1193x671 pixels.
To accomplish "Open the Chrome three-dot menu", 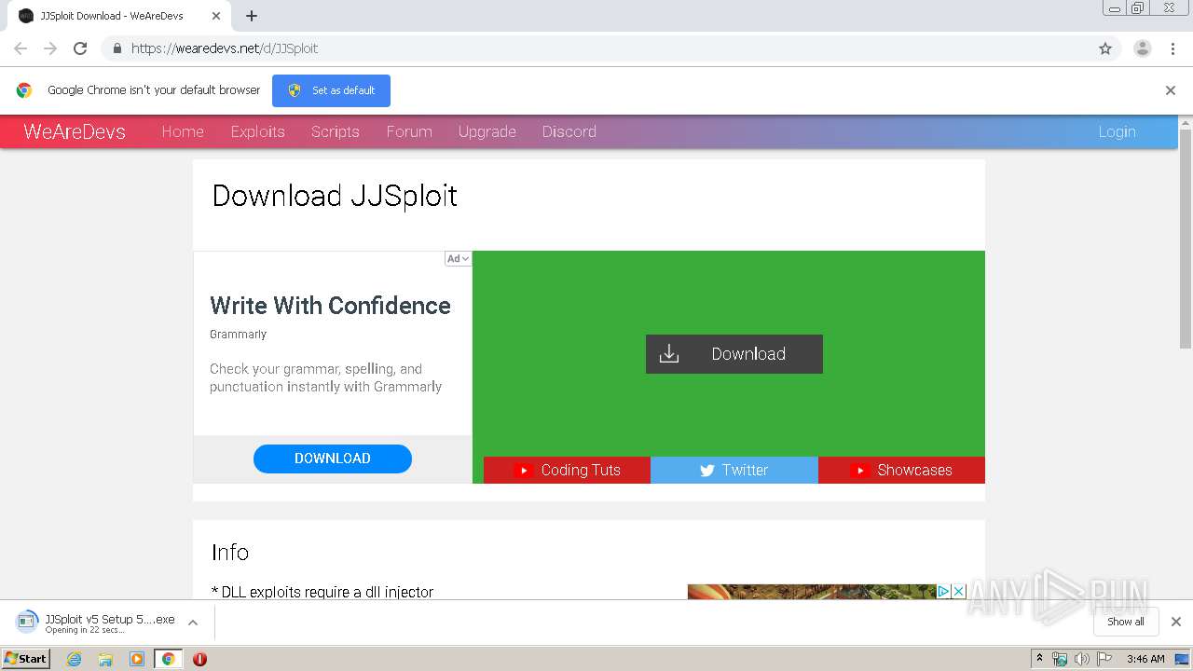I will pyautogui.click(x=1172, y=48).
